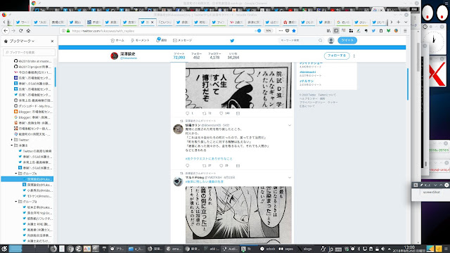View the いいね count tab 34,264

(x=233, y=56)
